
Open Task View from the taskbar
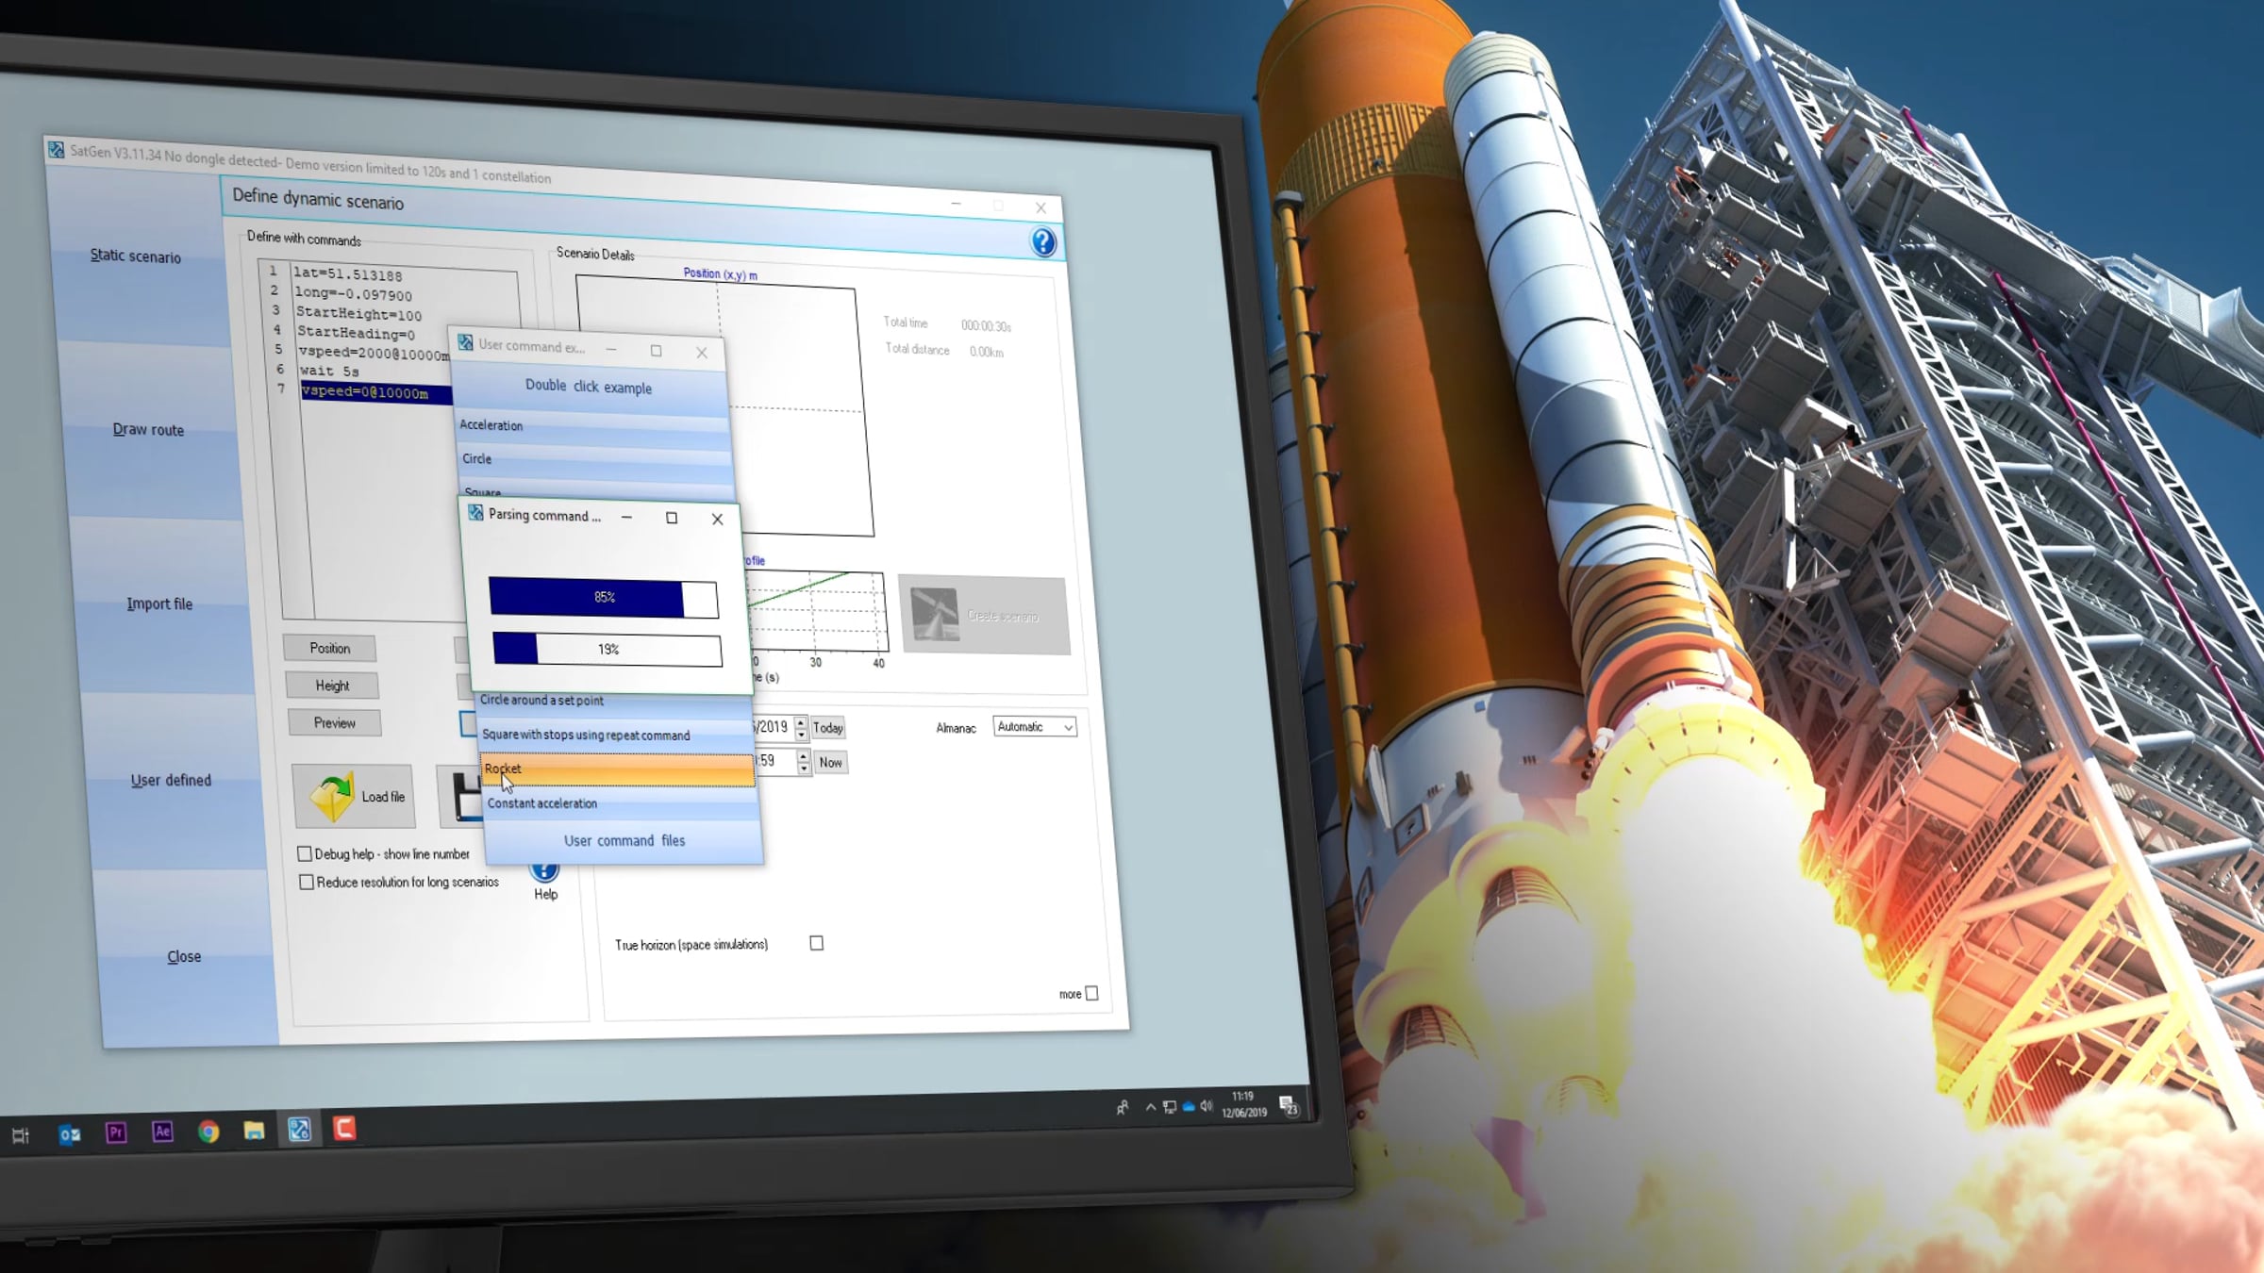21,1135
